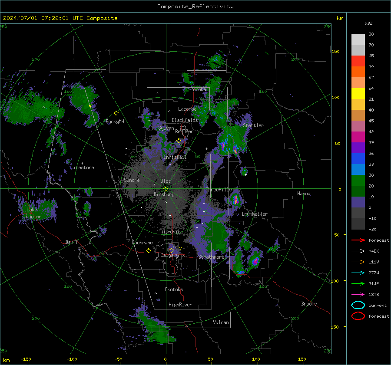Viewport: 391px width, 365px height.
Task: Click the Innisfail label
Action: [175, 157]
